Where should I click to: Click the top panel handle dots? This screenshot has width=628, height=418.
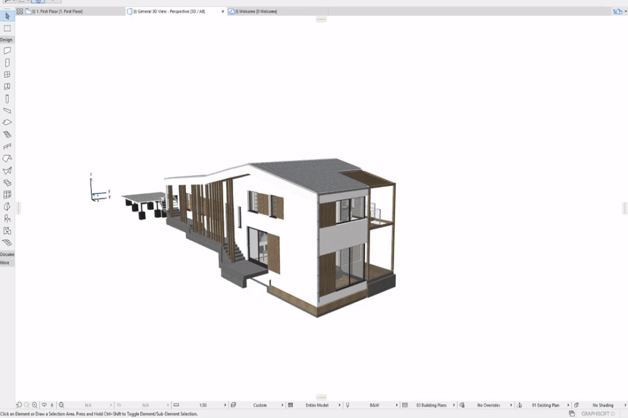click(x=321, y=19)
